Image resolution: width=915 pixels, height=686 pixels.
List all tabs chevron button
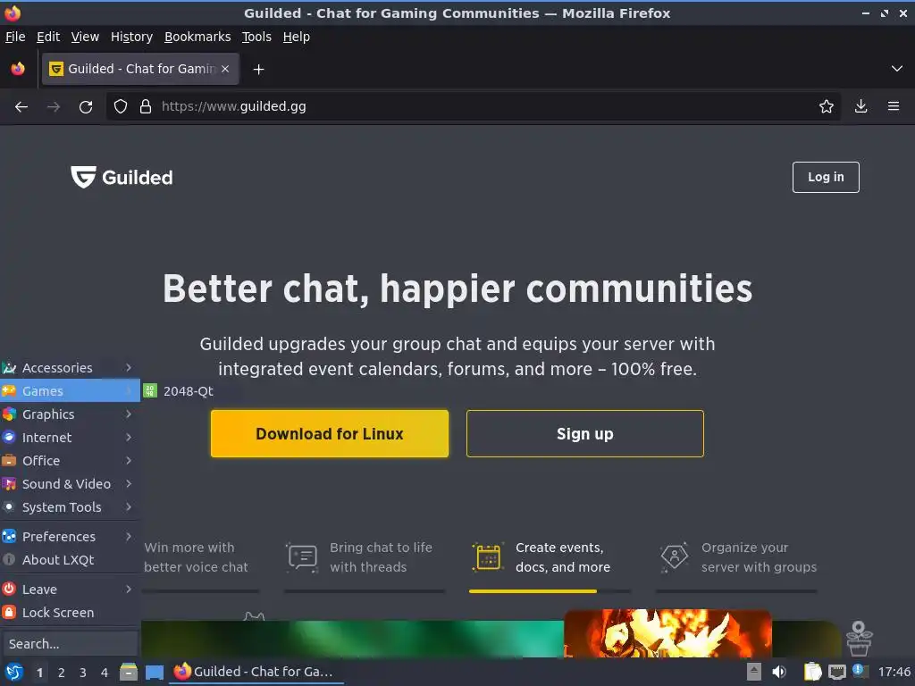(897, 69)
